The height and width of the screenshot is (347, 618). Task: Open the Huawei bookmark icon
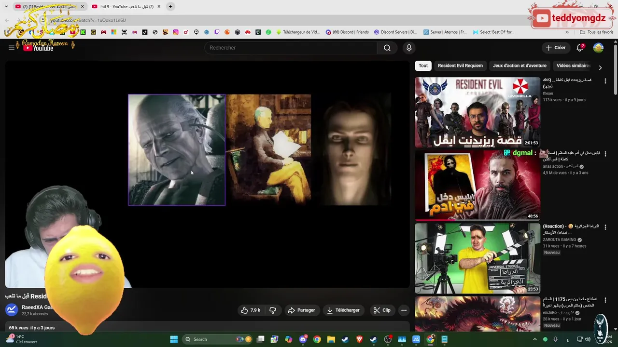247,32
